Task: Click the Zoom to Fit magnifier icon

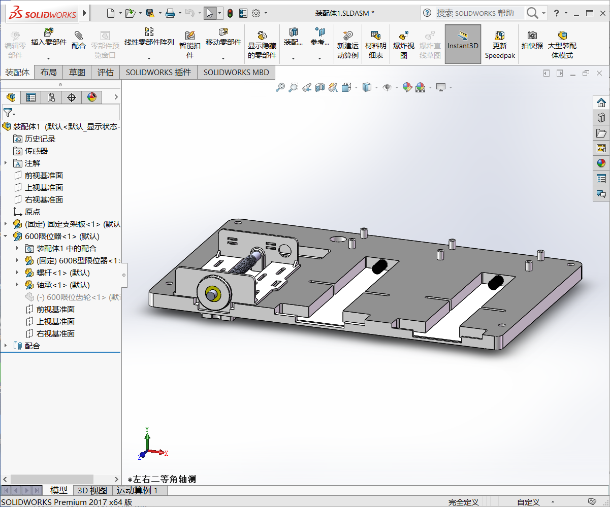Action: (x=280, y=87)
